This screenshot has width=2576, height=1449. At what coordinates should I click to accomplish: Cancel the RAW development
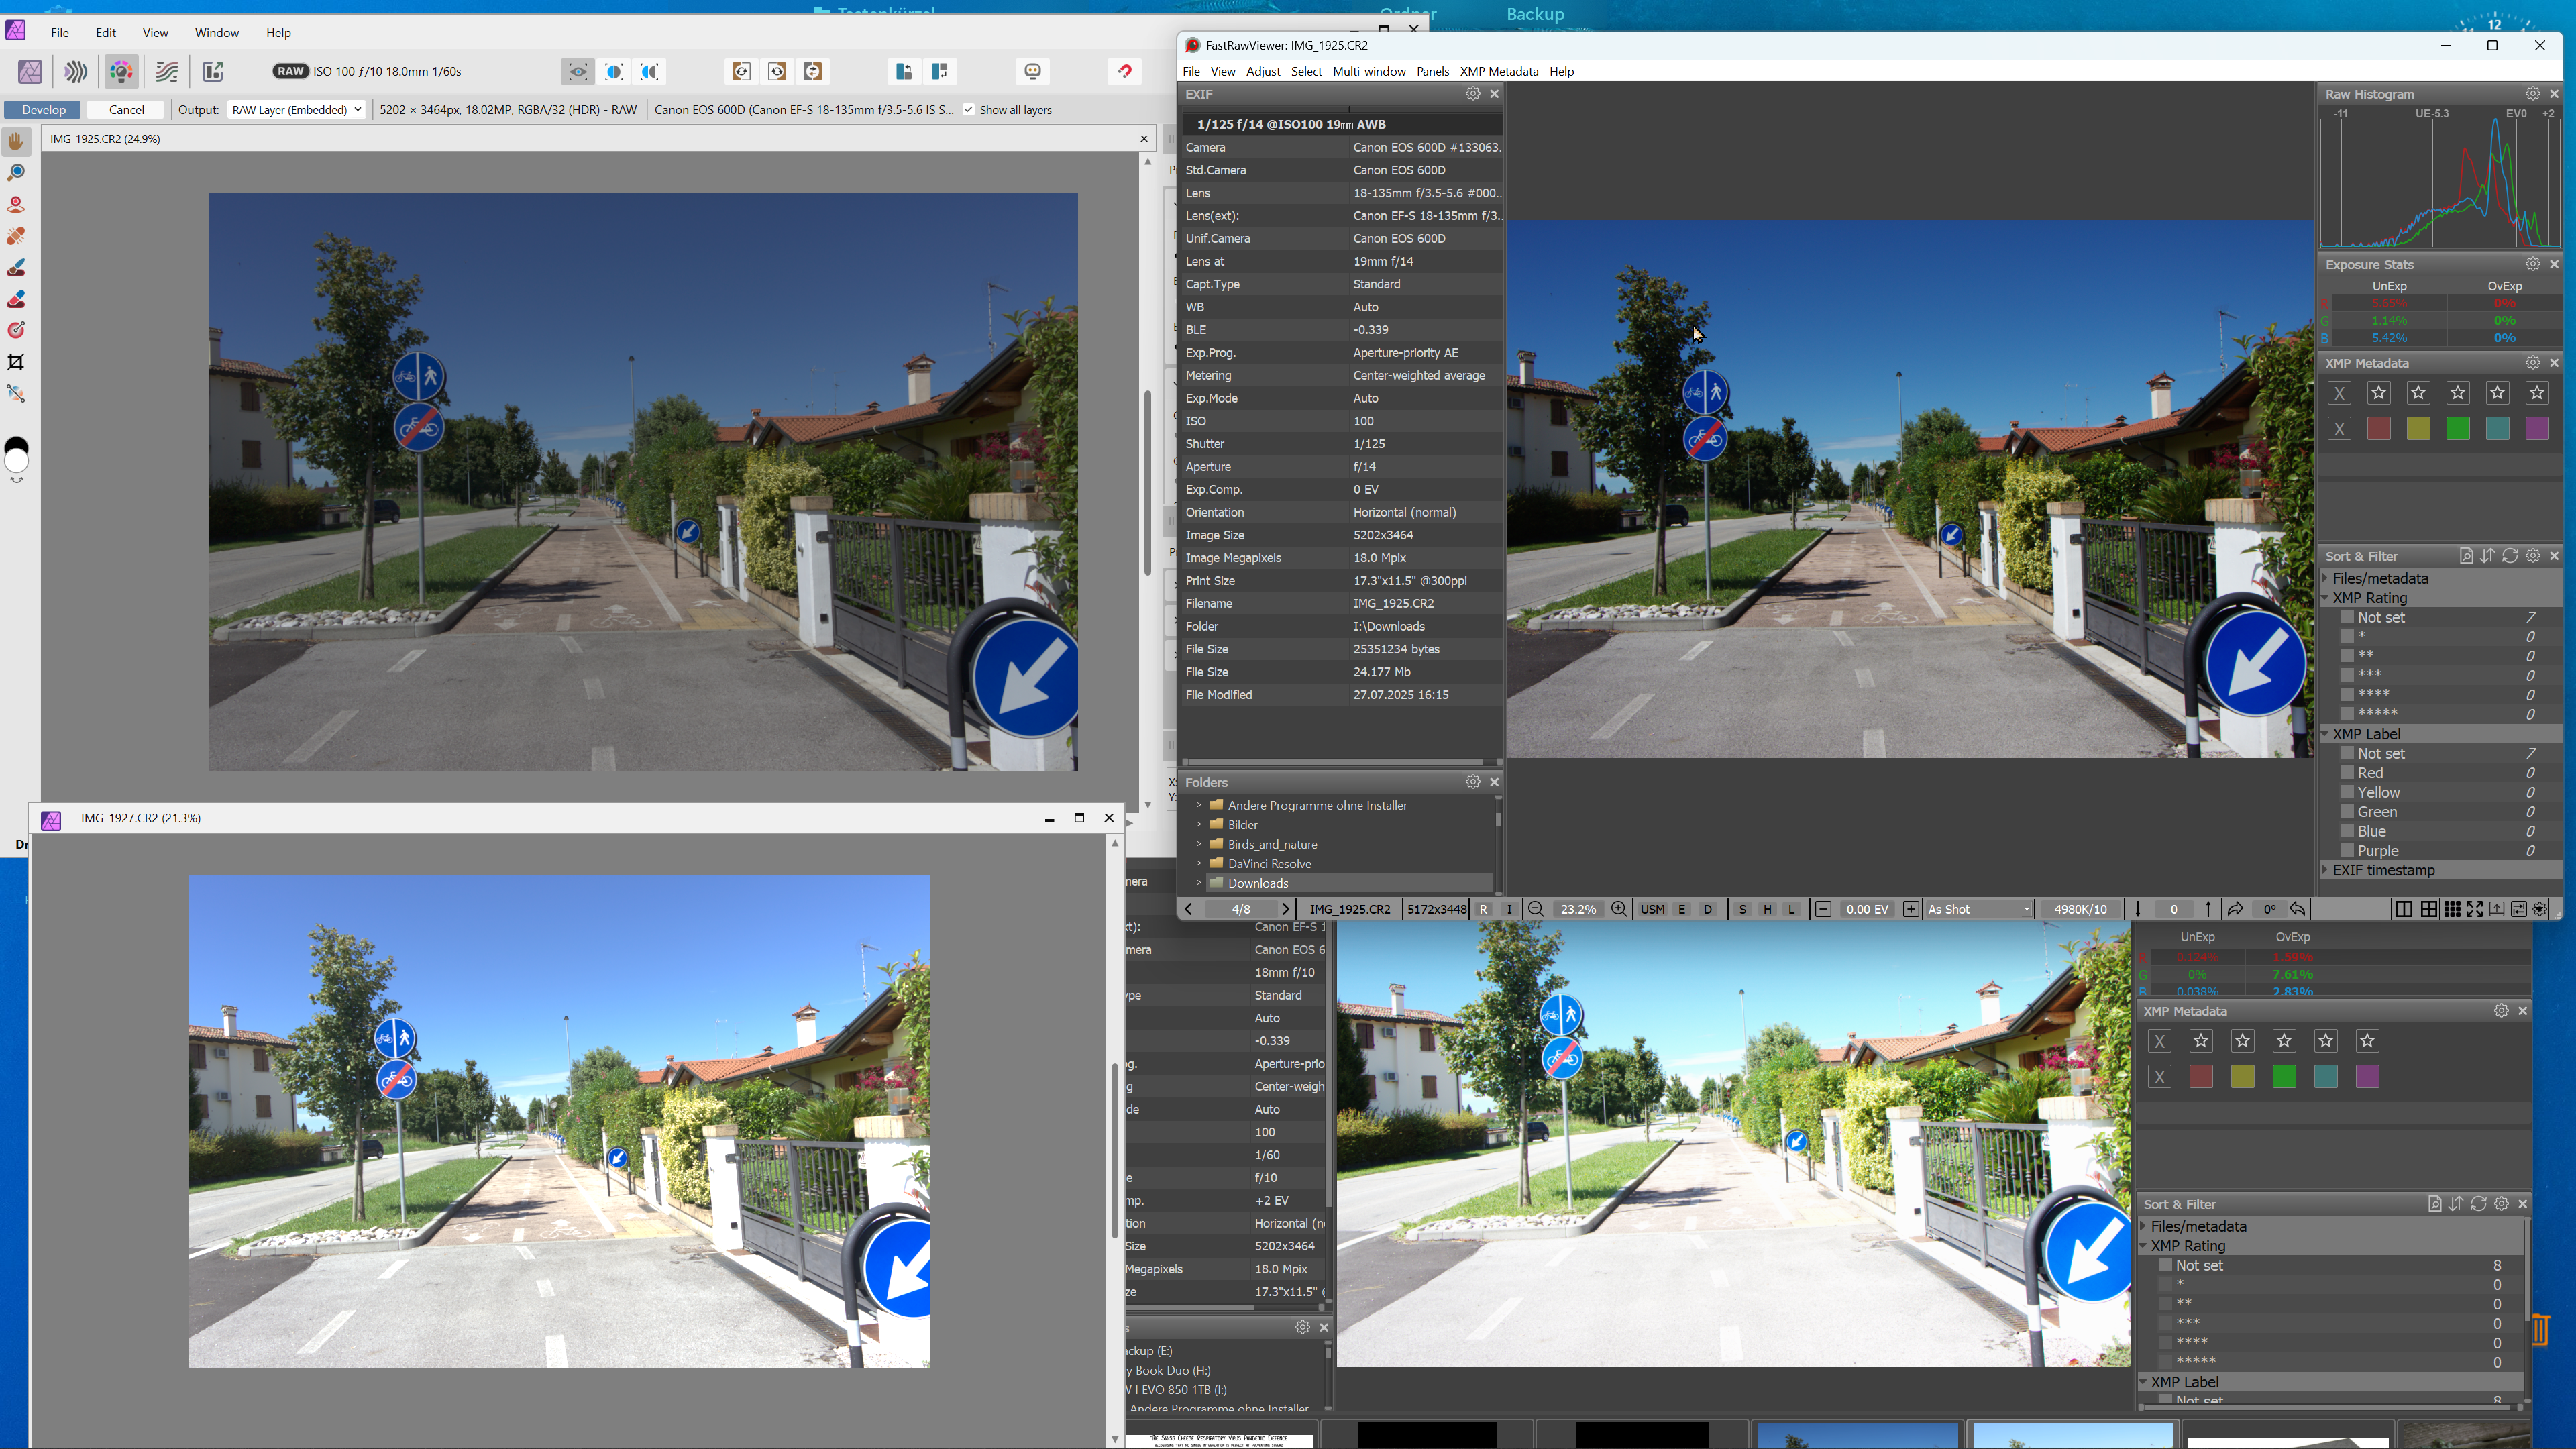point(126,110)
